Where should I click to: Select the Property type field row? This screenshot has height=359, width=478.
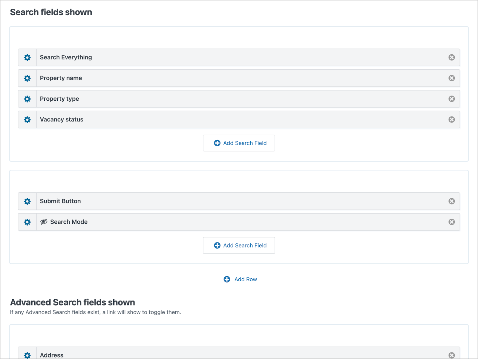(239, 99)
